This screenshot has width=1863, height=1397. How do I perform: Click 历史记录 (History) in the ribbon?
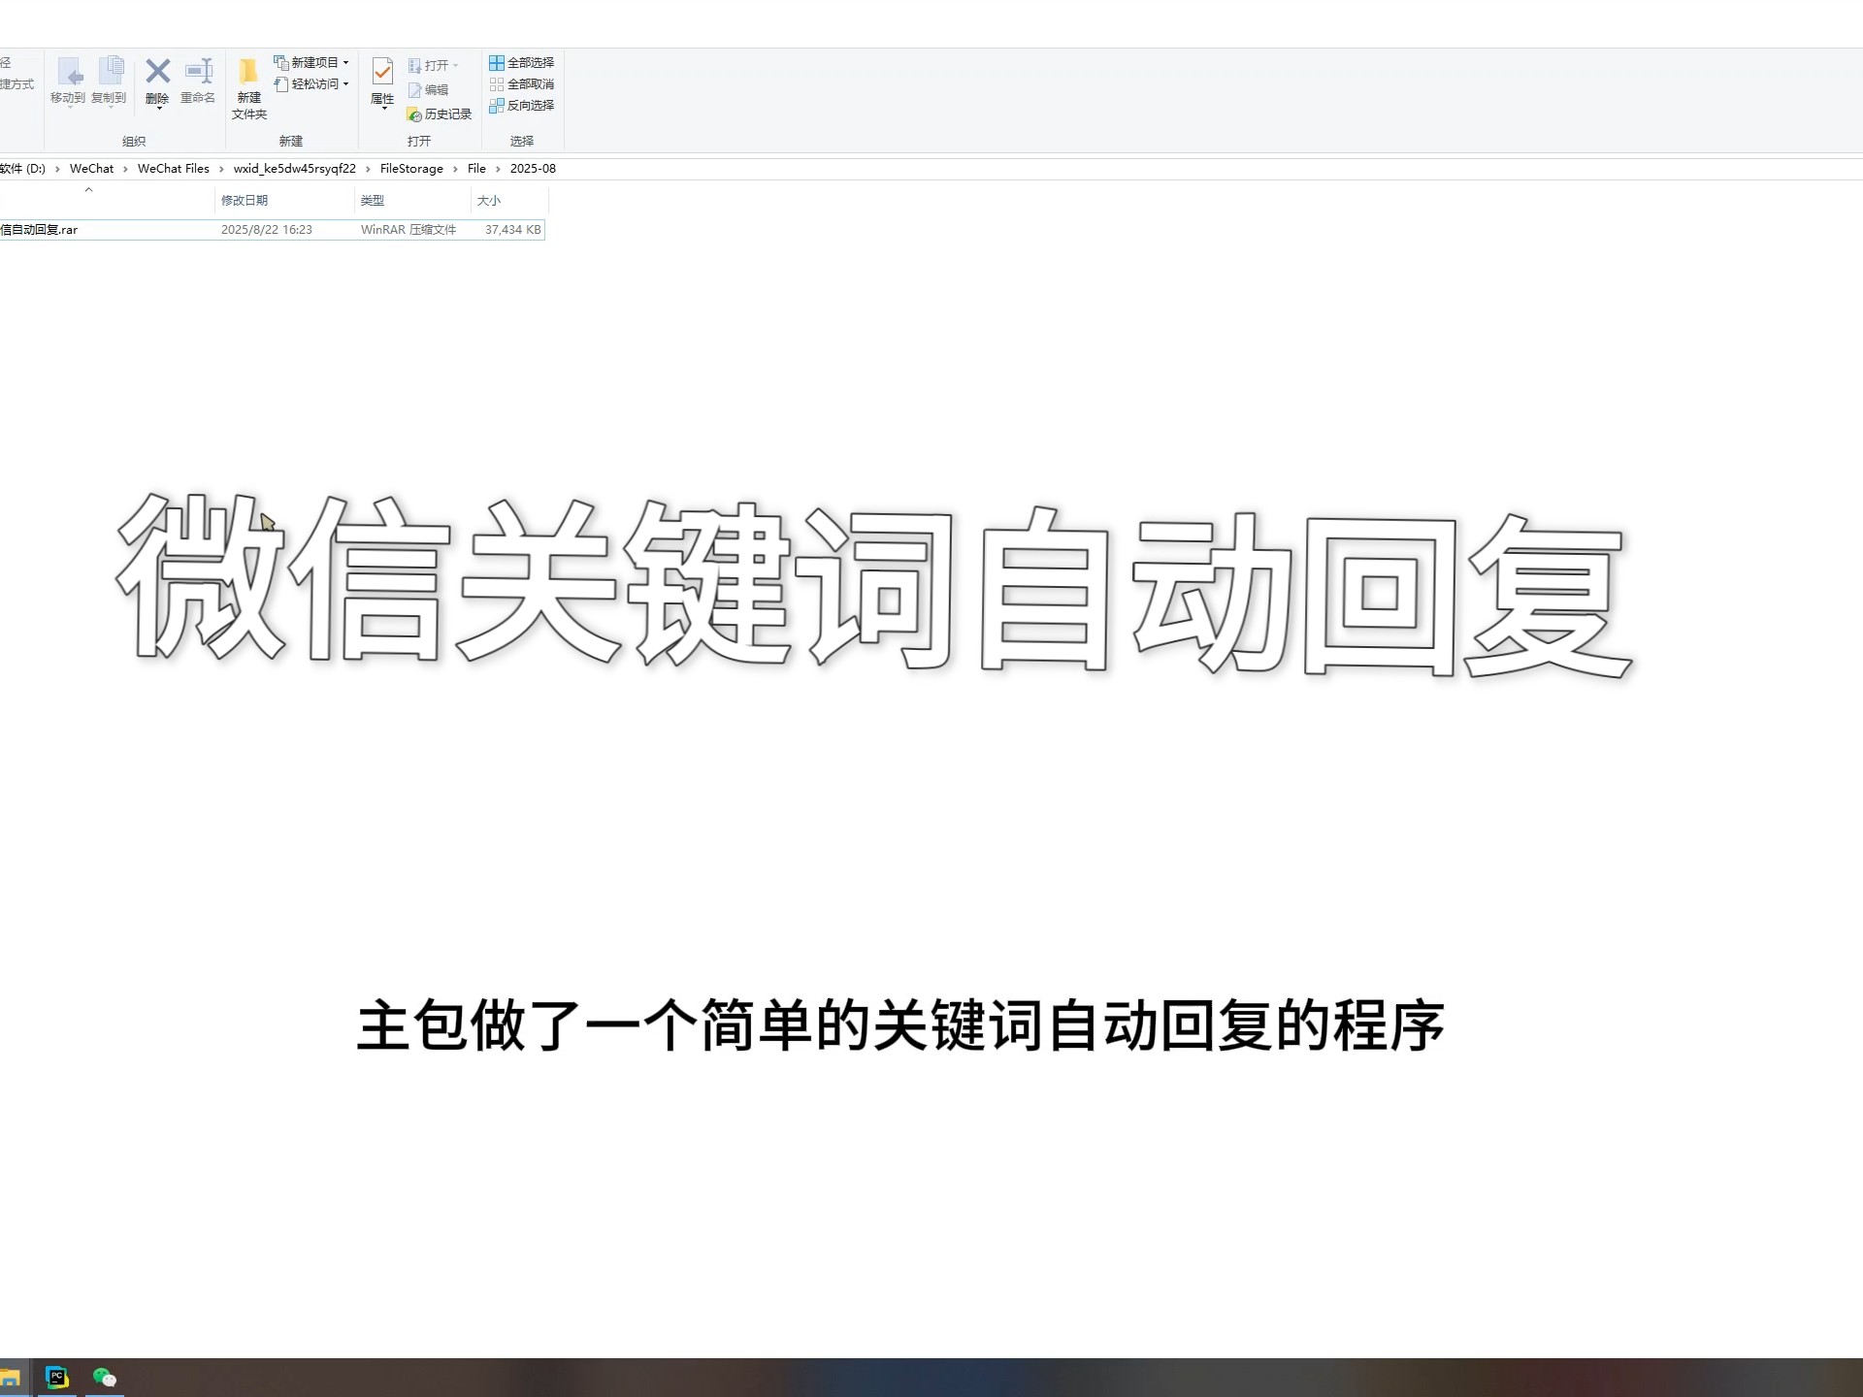(440, 114)
